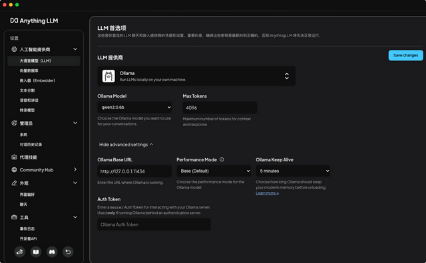
Task: Open the Discord icon in sidebar footer
Action: (x=52, y=252)
